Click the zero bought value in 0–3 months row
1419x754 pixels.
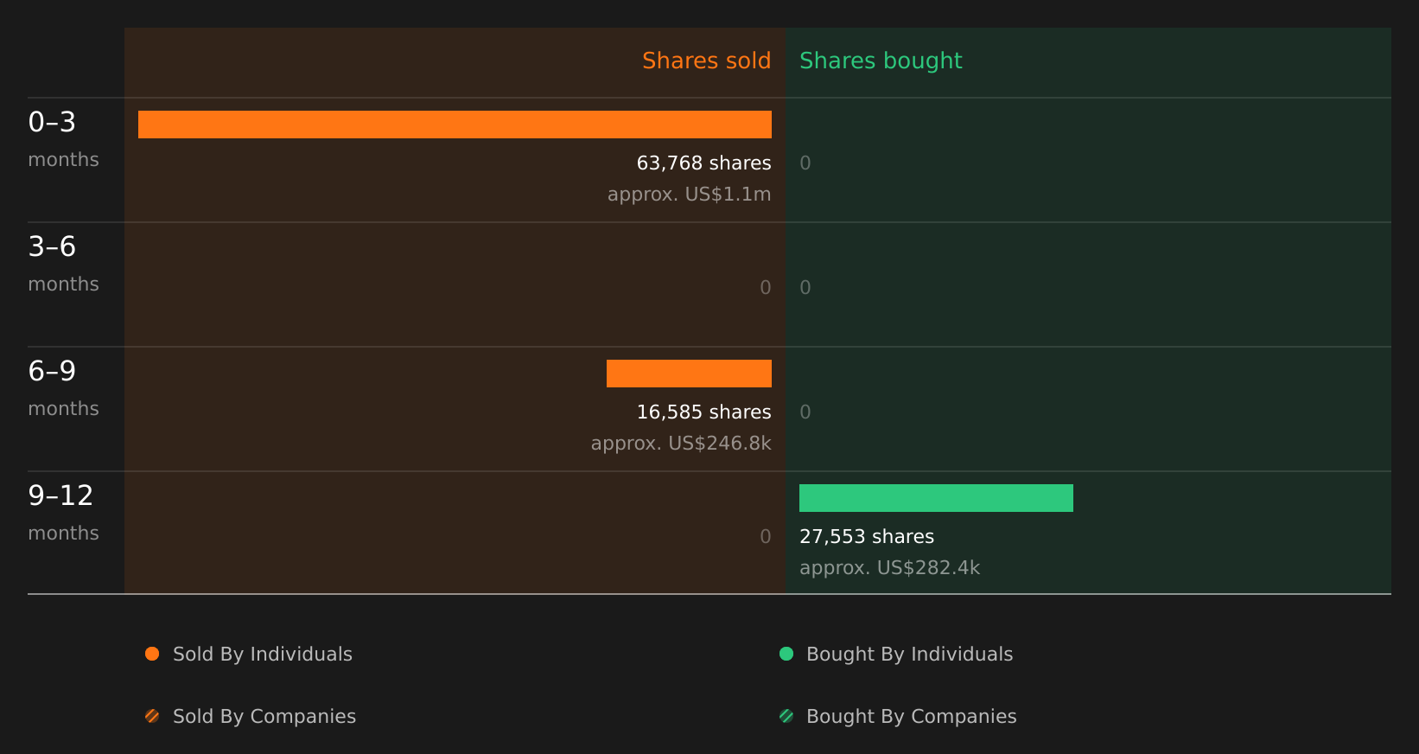pos(805,163)
